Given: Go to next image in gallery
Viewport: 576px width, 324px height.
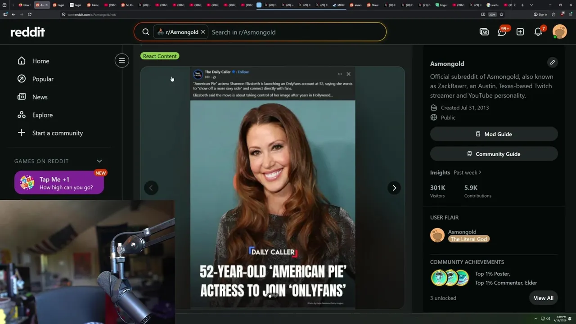Looking at the screenshot, I should 394,188.
